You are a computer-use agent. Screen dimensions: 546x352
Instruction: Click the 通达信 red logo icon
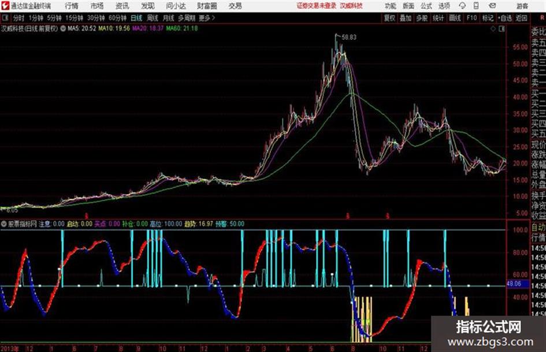[x=5, y=6]
